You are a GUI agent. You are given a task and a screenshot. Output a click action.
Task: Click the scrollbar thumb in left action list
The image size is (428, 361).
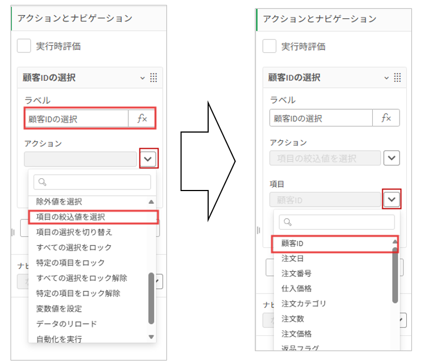point(151,298)
